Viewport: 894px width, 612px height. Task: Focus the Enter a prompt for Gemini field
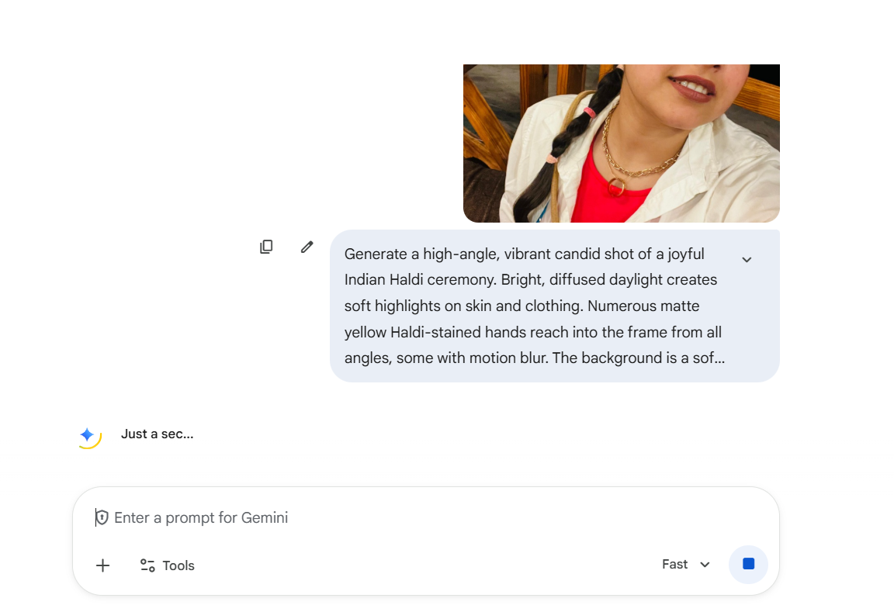[x=388, y=517]
